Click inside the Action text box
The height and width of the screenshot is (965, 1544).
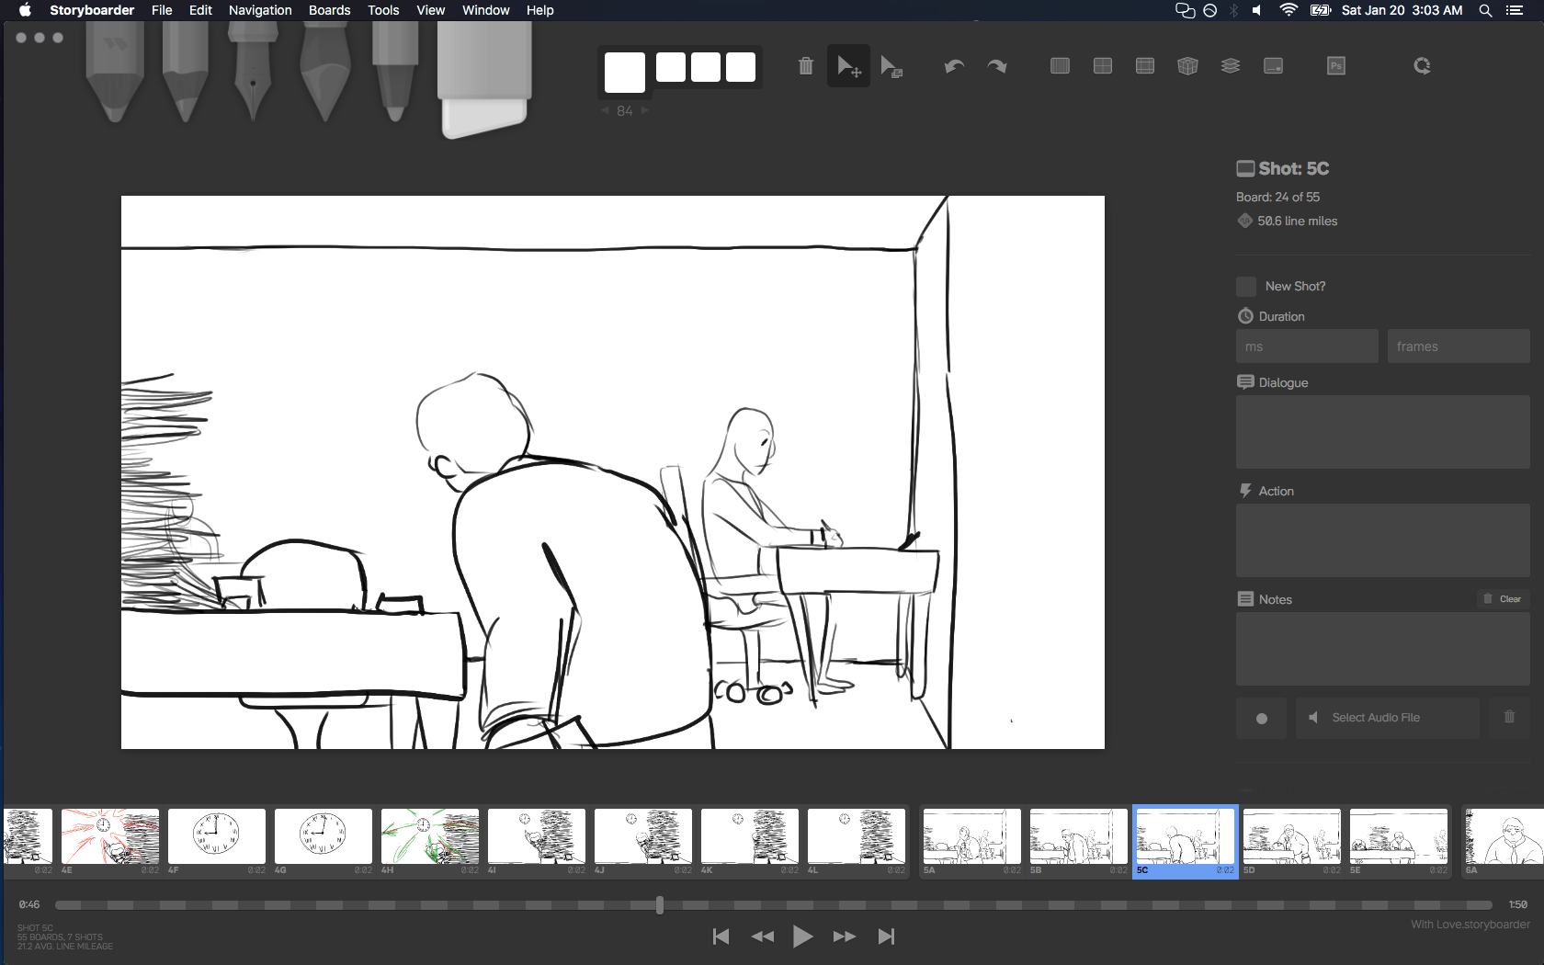pyautogui.click(x=1383, y=540)
